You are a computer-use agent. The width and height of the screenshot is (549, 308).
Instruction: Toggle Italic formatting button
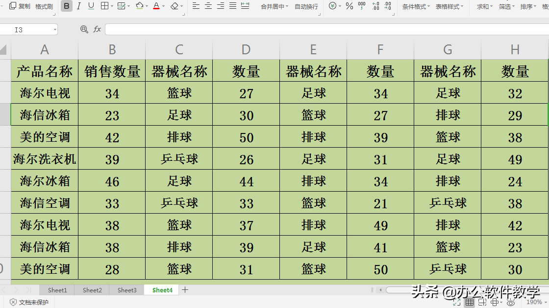click(x=79, y=6)
